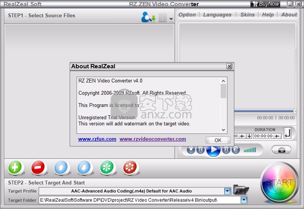The height and width of the screenshot is (209, 304).
Task: Close the About RealZeal dialog
Action: coord(229,66)
